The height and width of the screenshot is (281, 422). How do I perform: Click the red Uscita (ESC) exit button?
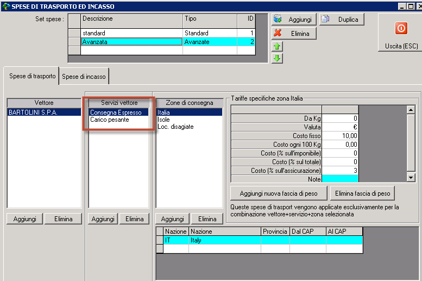click(400, 32)
